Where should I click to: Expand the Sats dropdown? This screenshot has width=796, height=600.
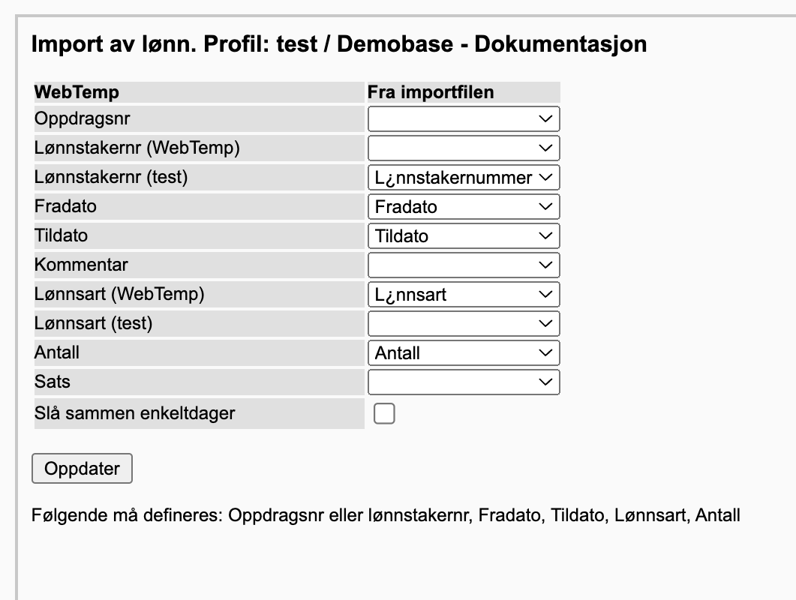coord(464,382)
